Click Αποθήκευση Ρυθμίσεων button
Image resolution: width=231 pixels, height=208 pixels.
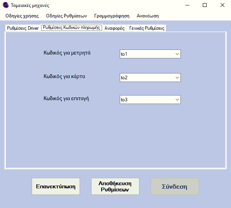click(115, 186)
